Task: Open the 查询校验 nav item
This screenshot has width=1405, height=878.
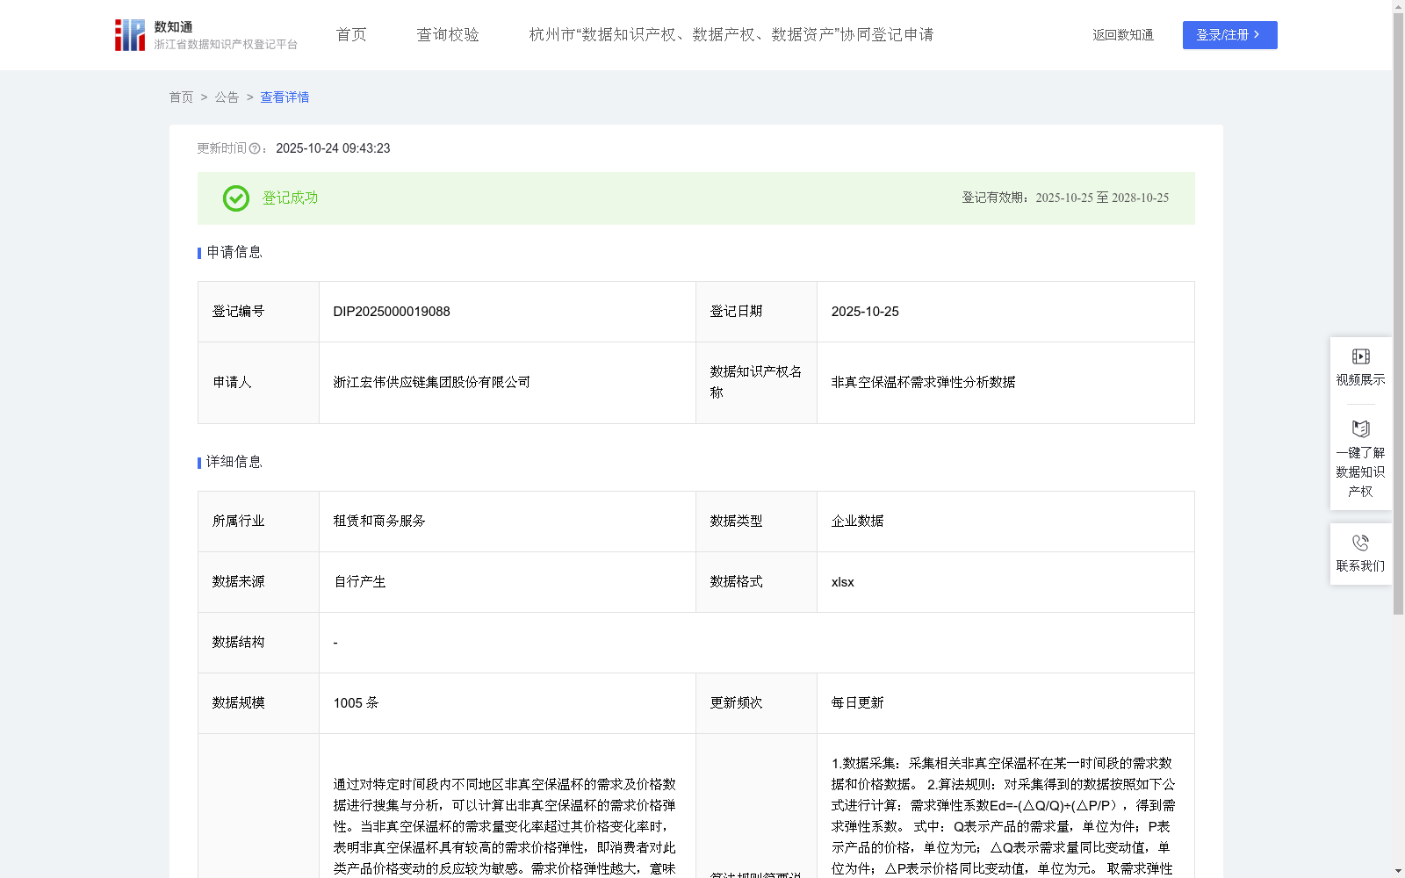Action: tap(448, 35)
